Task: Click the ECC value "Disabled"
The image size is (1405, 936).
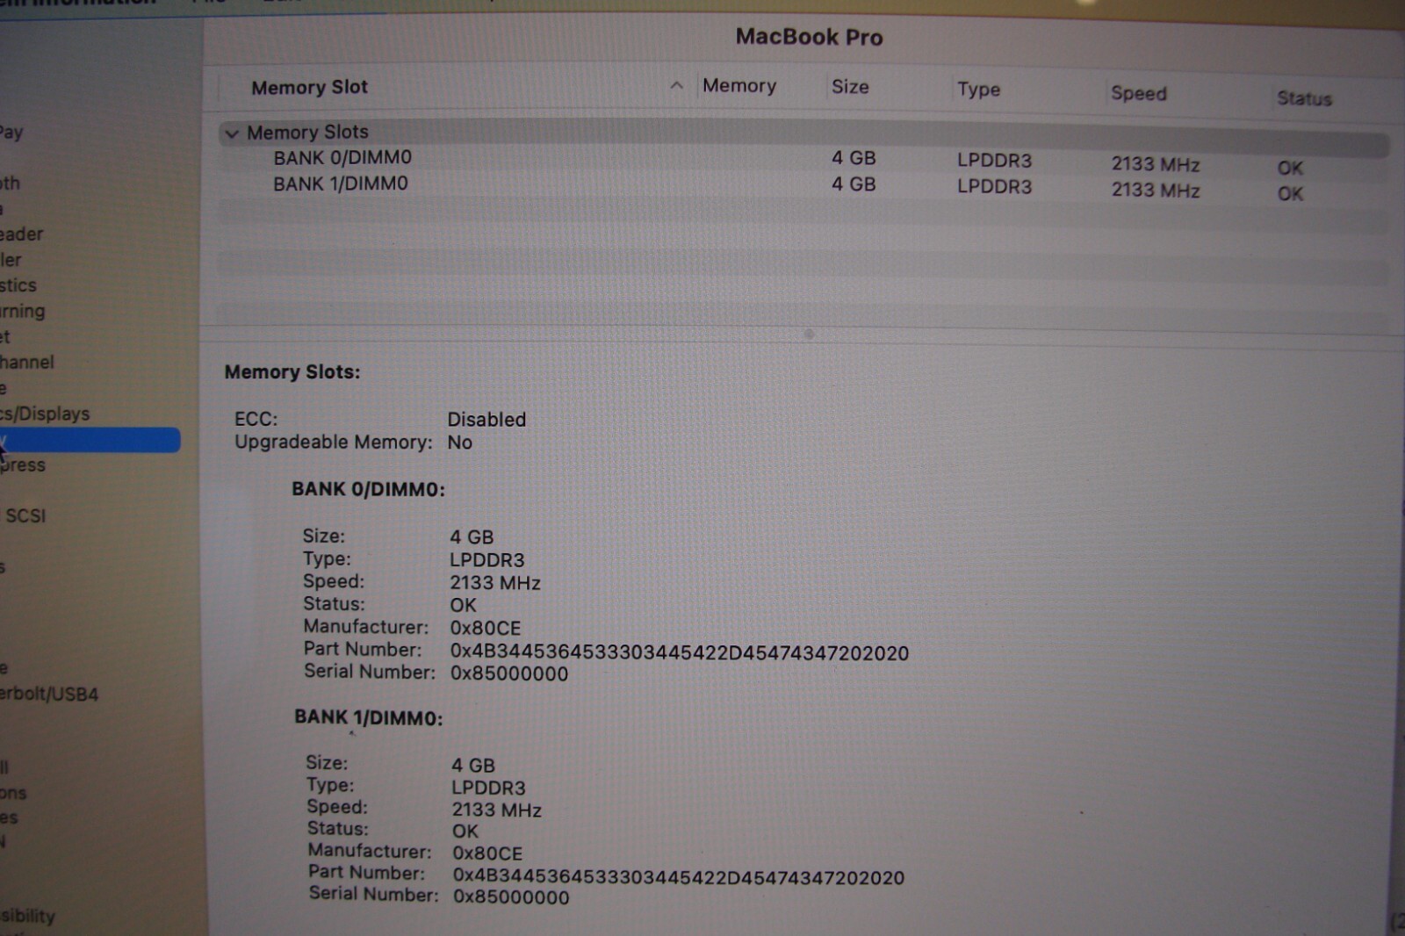Action: coord(486,419)
